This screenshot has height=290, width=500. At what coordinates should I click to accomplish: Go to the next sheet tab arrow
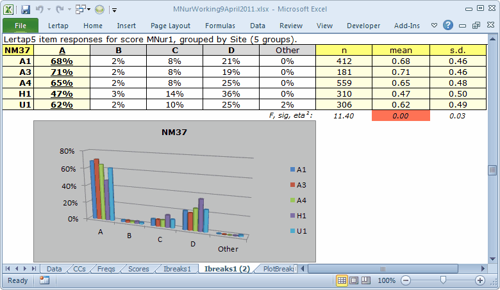coord(25,269)
